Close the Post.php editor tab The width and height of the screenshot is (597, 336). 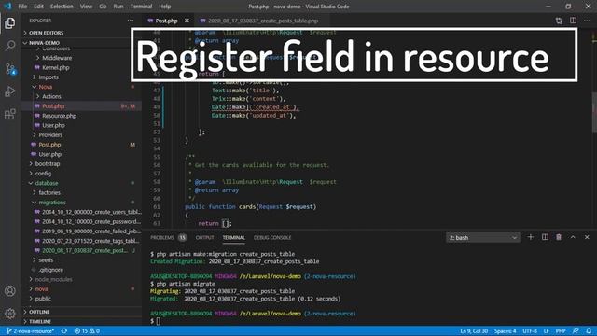click(187, 21)
